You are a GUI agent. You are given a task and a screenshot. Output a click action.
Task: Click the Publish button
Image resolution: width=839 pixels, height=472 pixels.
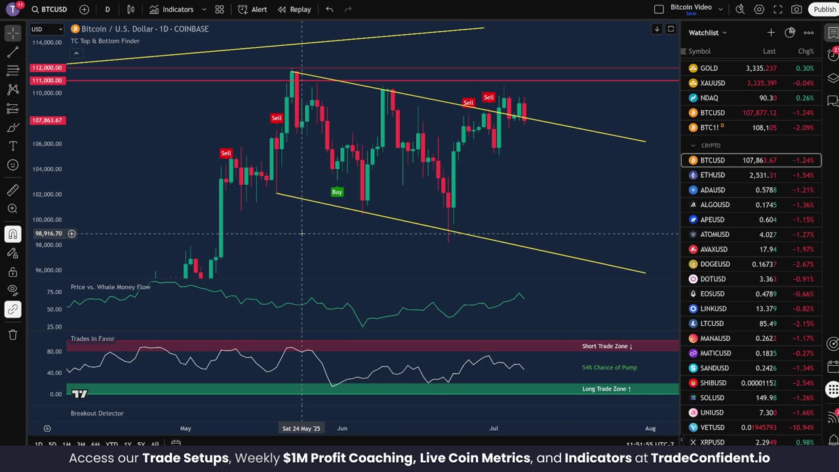(824, 9)
